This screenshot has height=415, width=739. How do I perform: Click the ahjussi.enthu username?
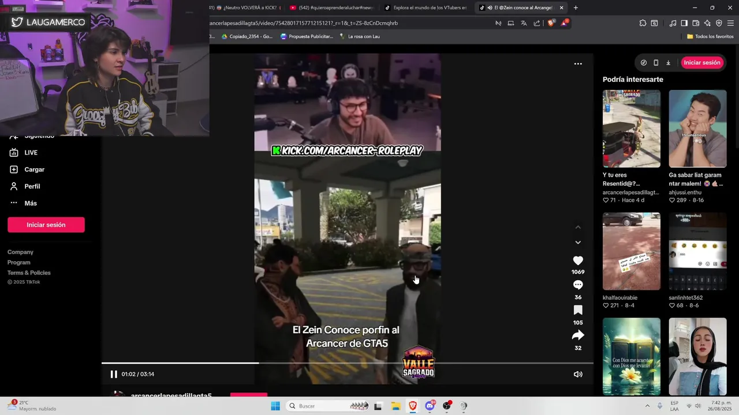(x=685, y=193)
